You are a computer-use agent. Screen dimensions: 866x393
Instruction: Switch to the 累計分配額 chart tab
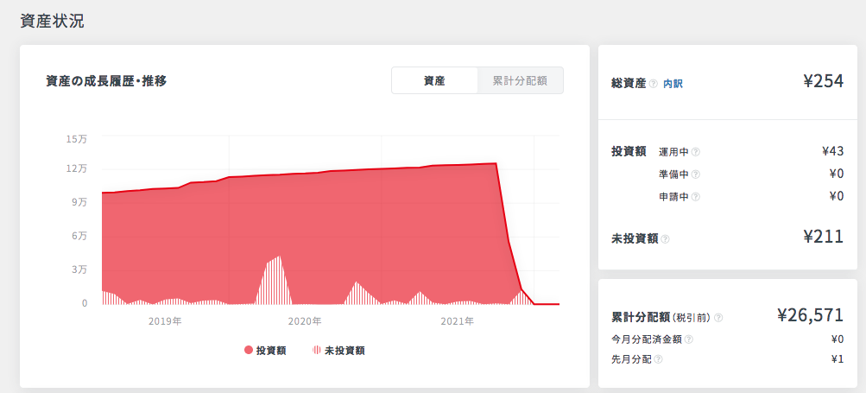520,80
